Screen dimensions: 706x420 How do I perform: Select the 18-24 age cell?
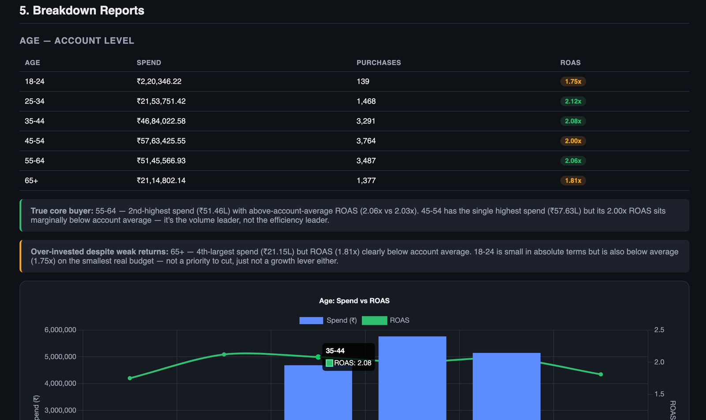[34, 82]
